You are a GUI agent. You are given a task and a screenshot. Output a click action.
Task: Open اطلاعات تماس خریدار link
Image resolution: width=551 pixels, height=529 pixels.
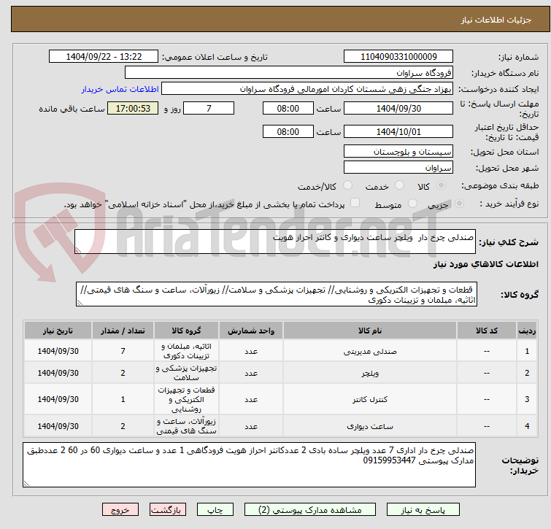pos(120,89)
